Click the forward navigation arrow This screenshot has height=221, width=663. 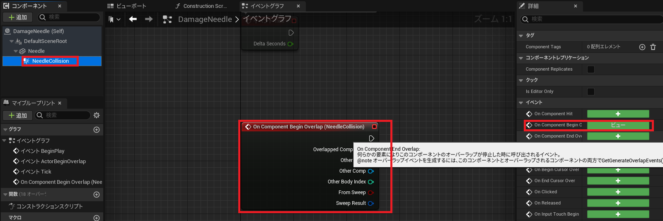[x=149, y=19]
